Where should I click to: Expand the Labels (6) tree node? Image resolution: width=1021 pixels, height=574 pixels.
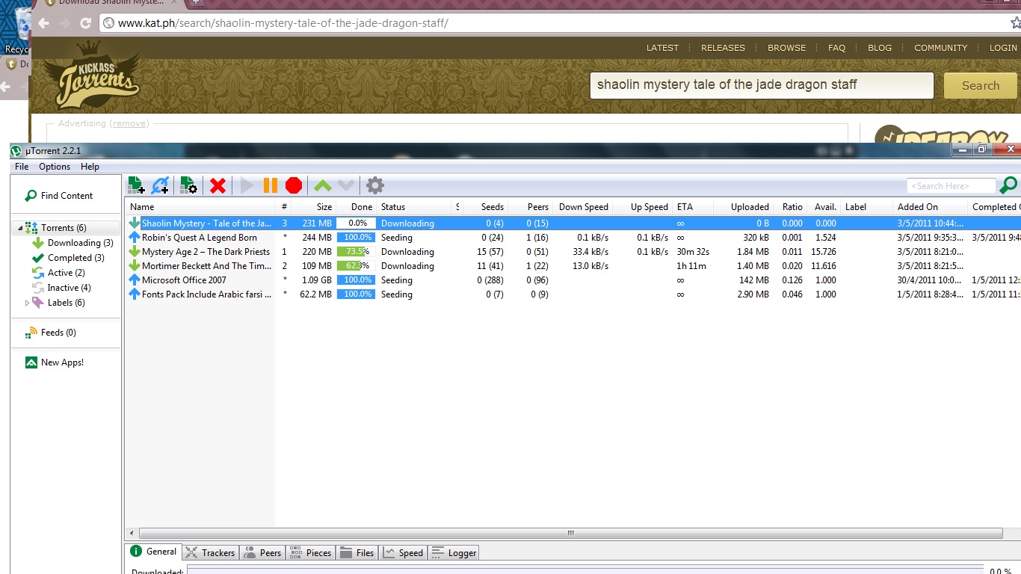point(28,303)
